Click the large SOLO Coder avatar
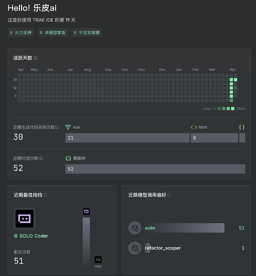Image resolution: width=256 pixels, height=276 pixels. click(24, 218)
